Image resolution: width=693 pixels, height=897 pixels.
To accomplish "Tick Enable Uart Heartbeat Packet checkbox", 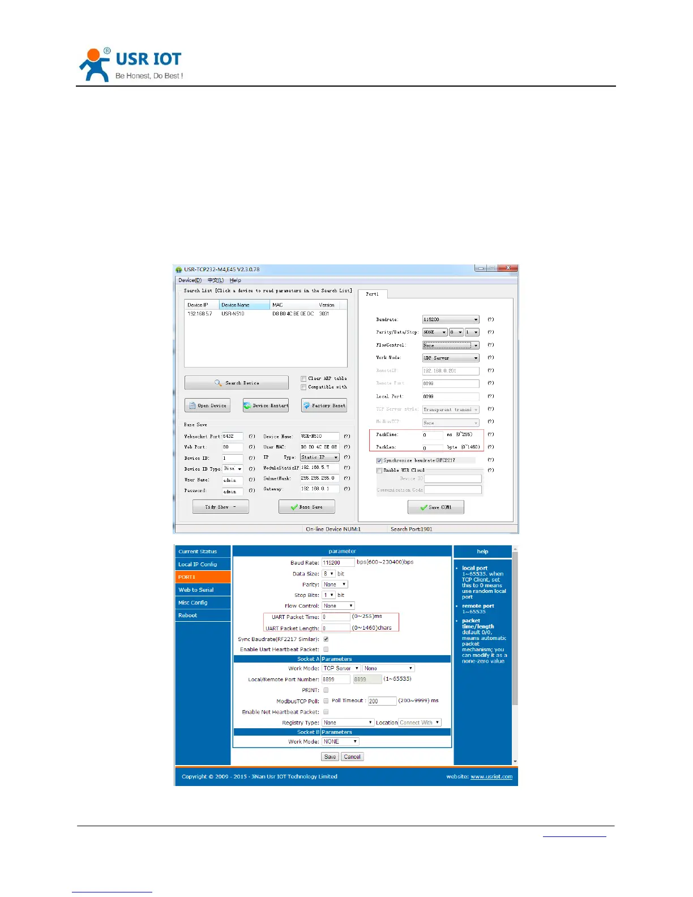I will (326, 650).
